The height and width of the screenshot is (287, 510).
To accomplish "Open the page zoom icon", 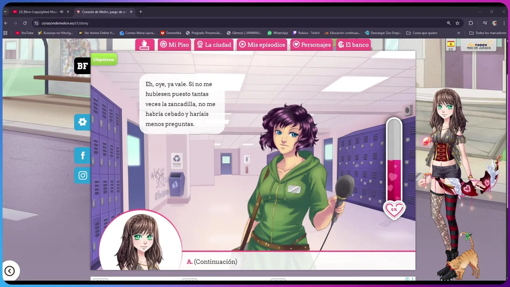I will tap(449, 23).
